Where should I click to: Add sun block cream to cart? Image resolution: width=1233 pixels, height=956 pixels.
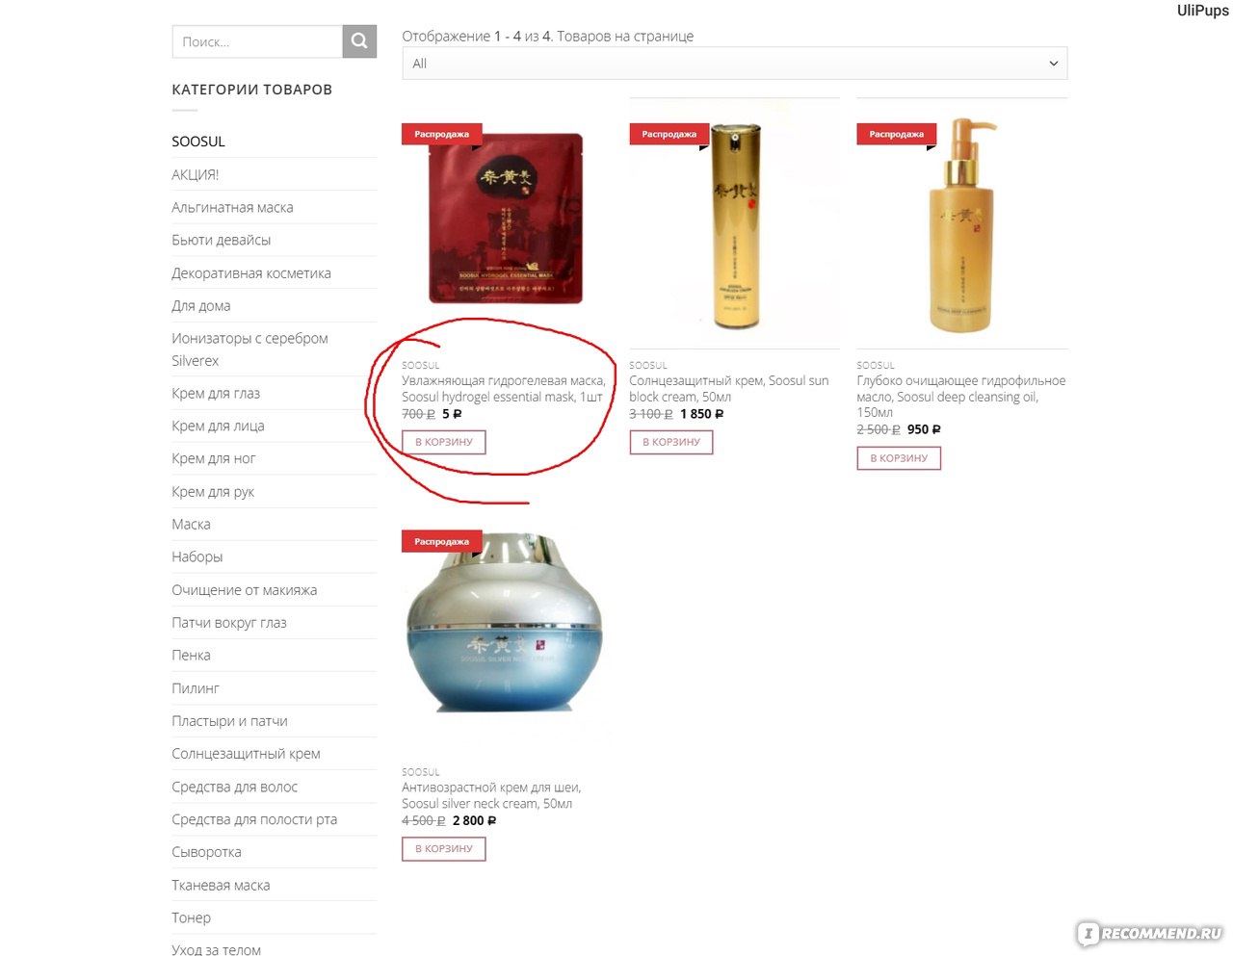[671, 442]
